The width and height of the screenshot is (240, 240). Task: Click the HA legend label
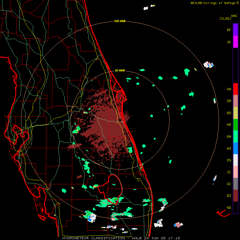229,89
